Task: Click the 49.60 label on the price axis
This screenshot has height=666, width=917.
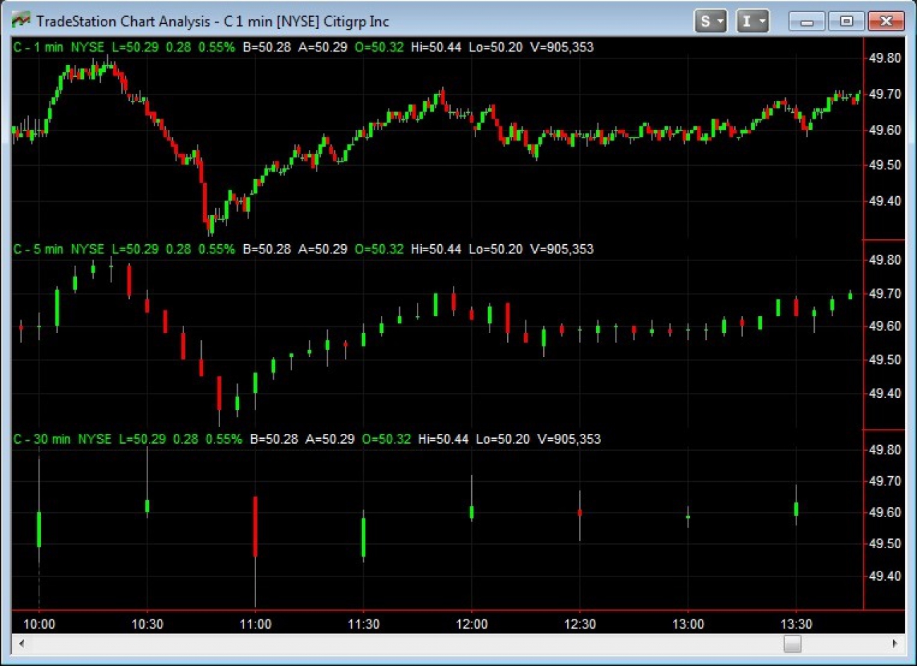Action: point(885,130)
